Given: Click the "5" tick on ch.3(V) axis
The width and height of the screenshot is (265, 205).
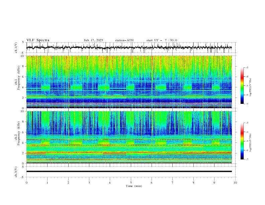Looking at the screenshot, I should [x=23, y=167].
